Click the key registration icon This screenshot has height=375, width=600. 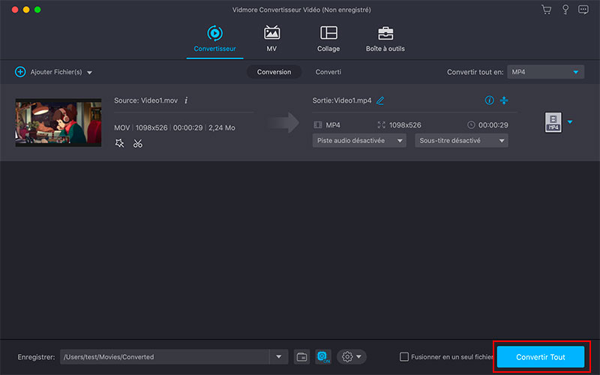click(x=564, y=10)
